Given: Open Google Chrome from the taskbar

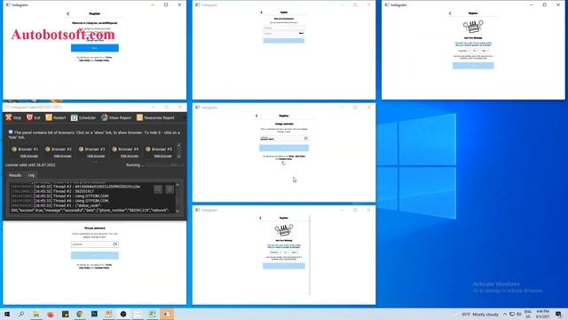Looking at the screenshot, I should tap(79, 314).
